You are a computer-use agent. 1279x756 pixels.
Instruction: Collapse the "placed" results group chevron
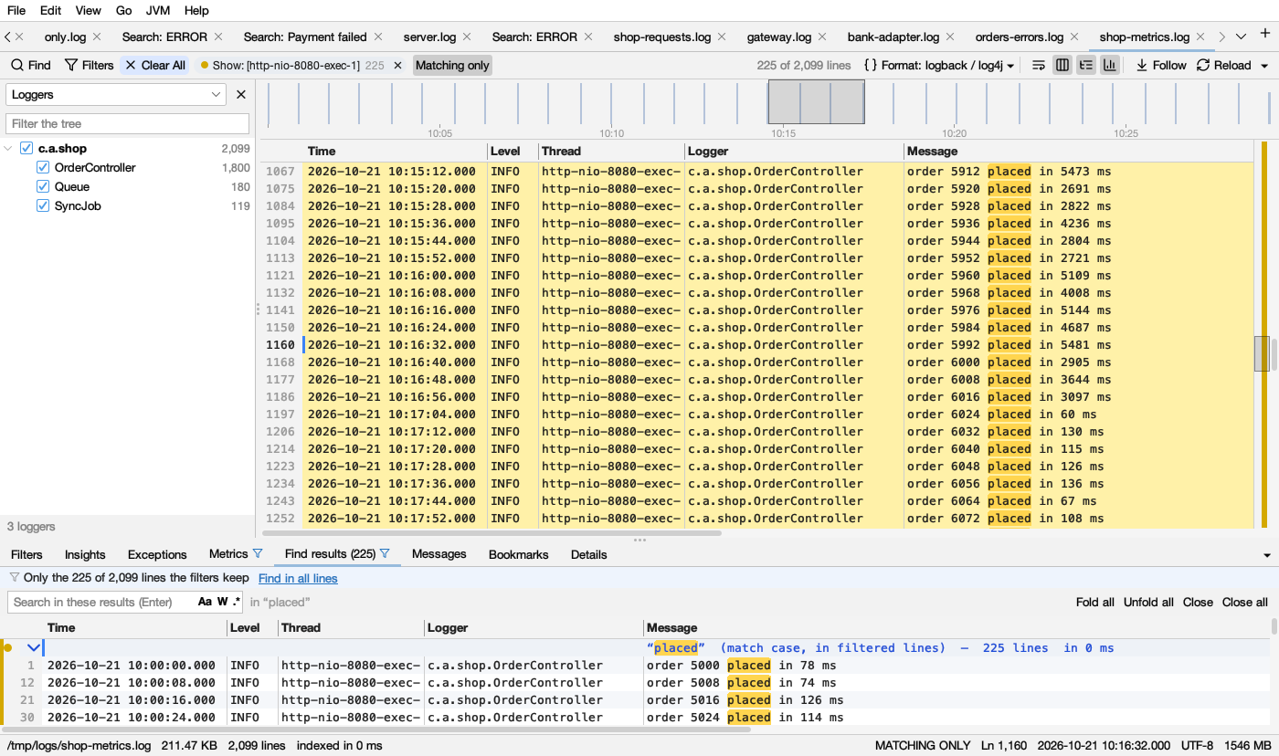[34, 647]
